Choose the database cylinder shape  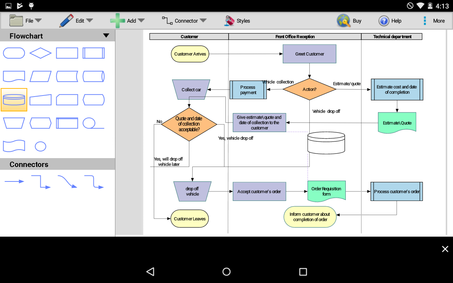pyautogui.click(x=14, y=100)
